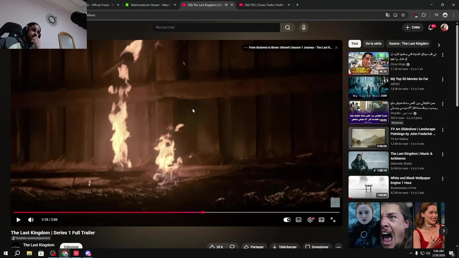Viewport: 459px width, 258px height.
Task: Focus the Rechercher search field
Action: pyautogui.click(x=216, y=28)
